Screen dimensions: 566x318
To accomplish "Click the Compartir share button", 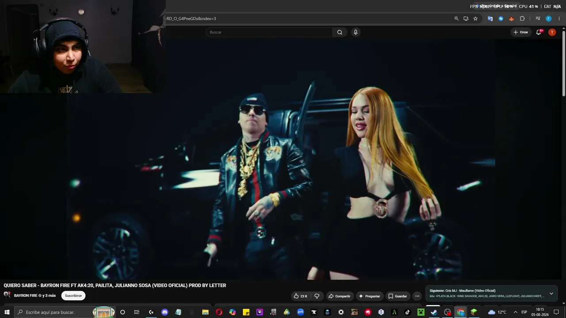I will click(x=339, y=296).
